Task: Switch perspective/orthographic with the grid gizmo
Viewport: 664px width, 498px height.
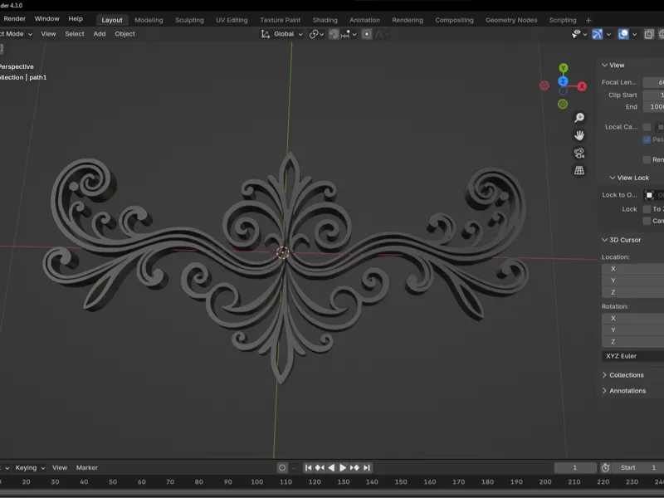Action: point(579,171)
